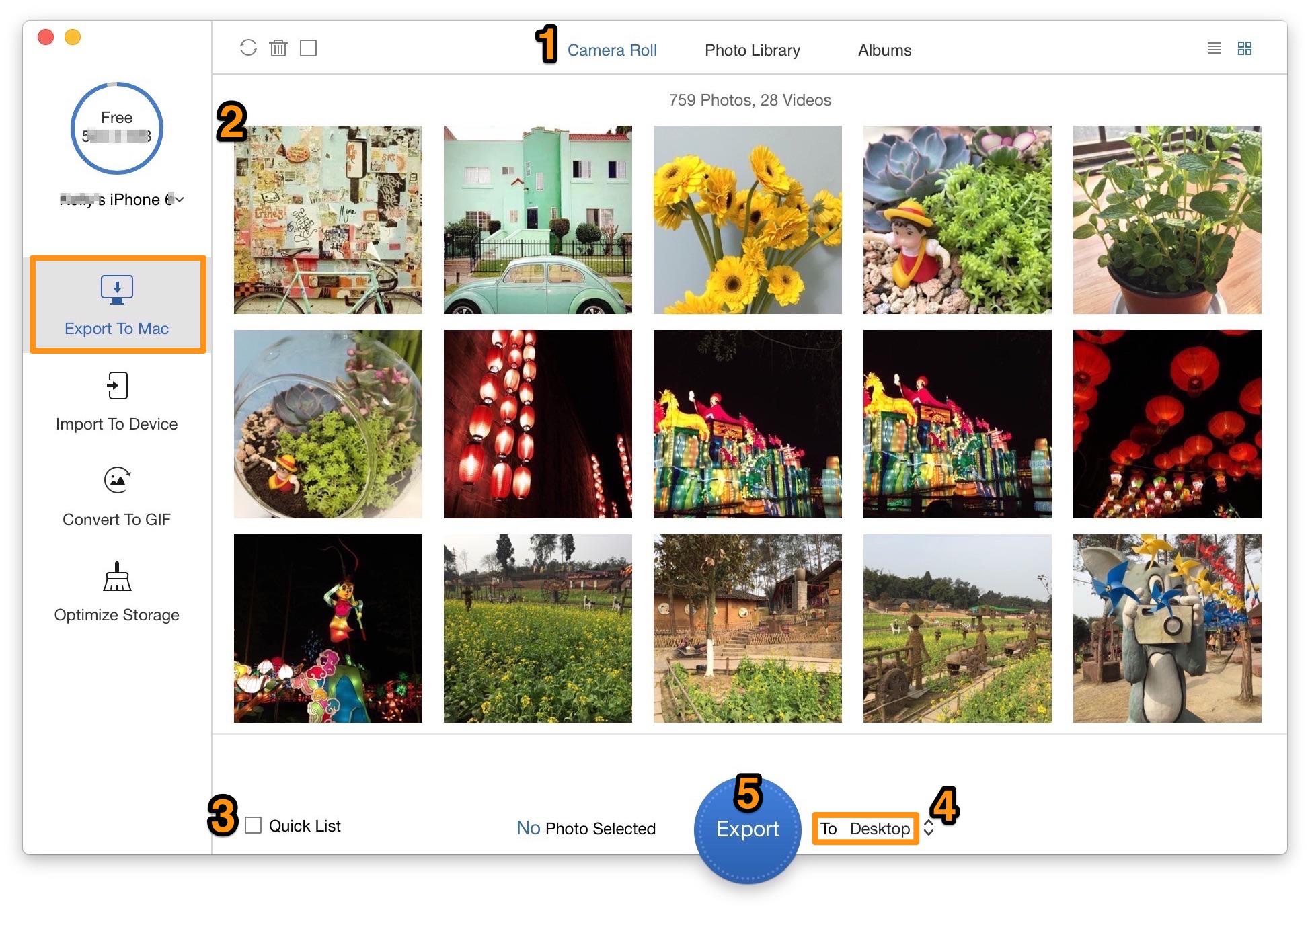Switch to the Albums tab

884,50
